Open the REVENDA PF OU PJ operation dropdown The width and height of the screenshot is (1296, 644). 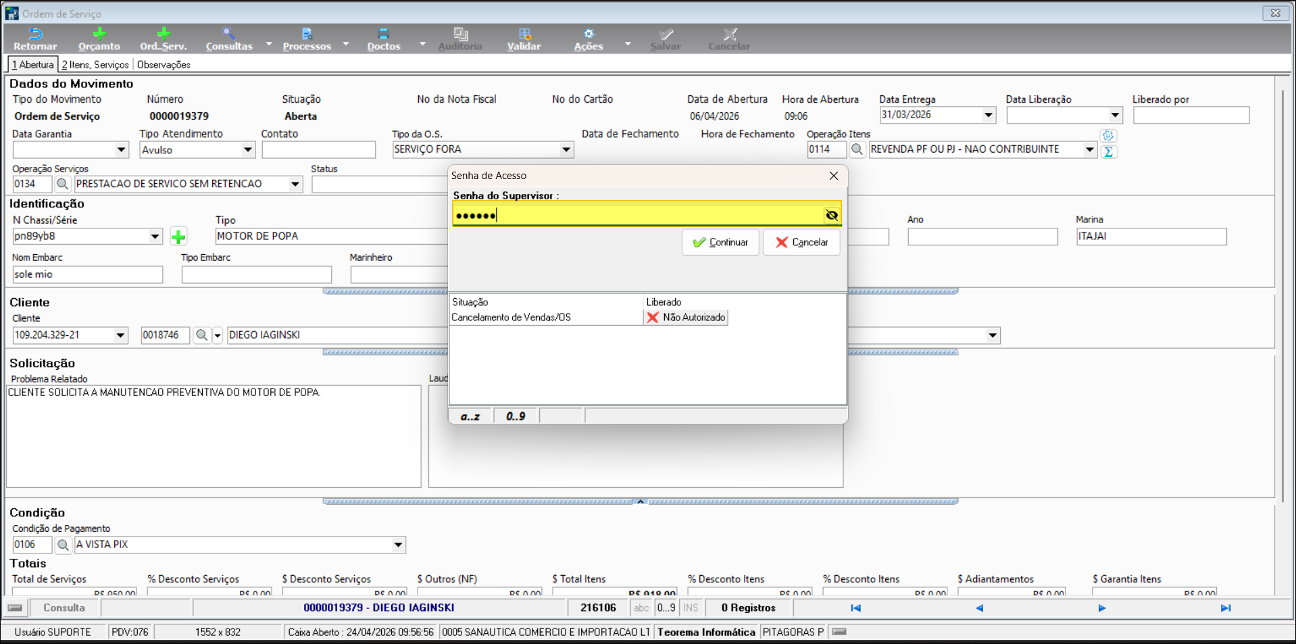tap(1089, 150)
